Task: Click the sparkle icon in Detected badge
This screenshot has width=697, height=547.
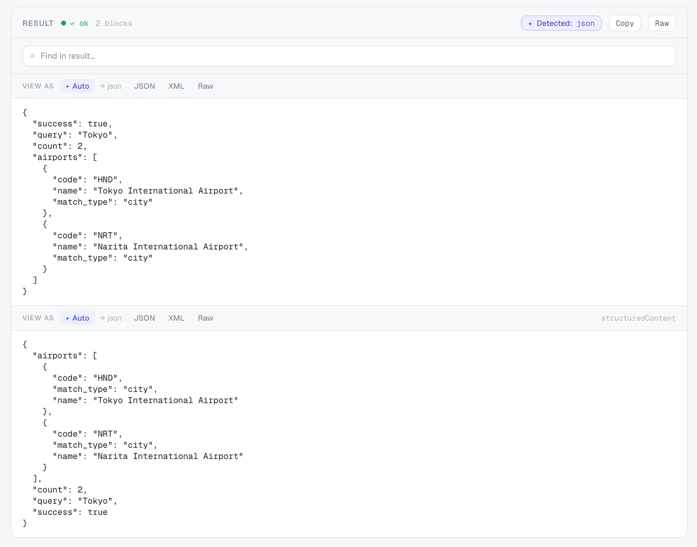Action: coord(530,24)
